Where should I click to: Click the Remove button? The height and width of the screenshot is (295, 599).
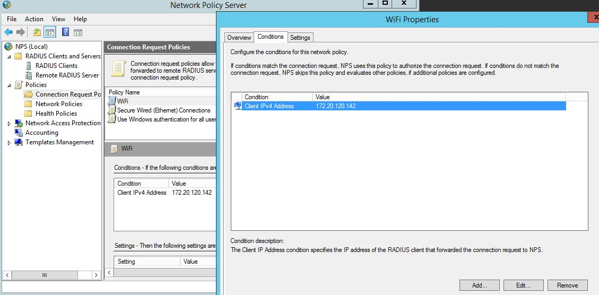tap(567, 285)
